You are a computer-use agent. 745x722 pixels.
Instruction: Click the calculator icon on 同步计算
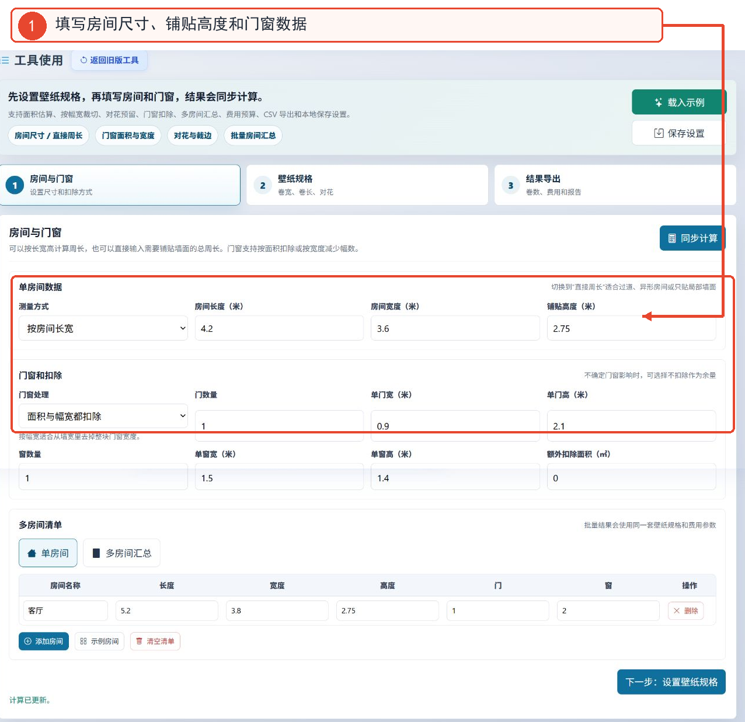coord(672,238)
